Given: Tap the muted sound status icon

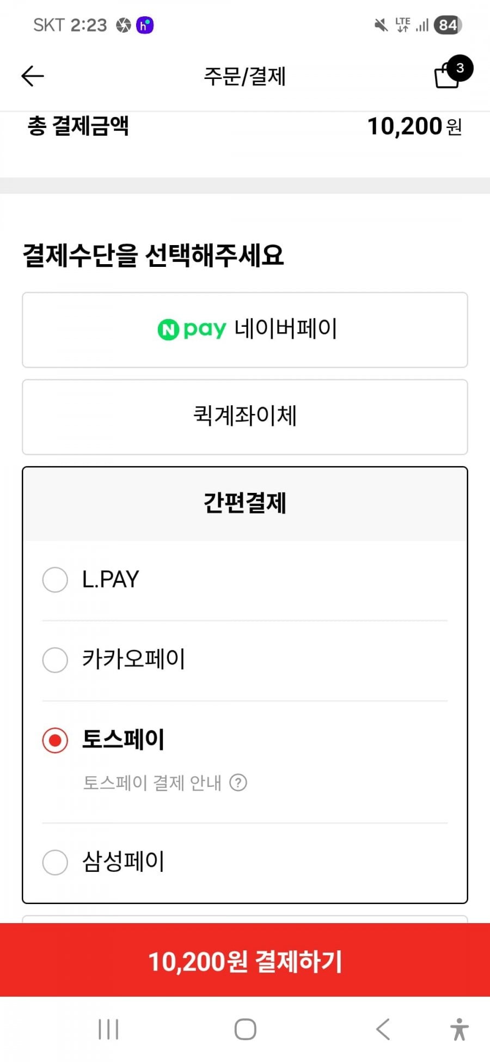Looking at the screenshot, I should point(381,25).
